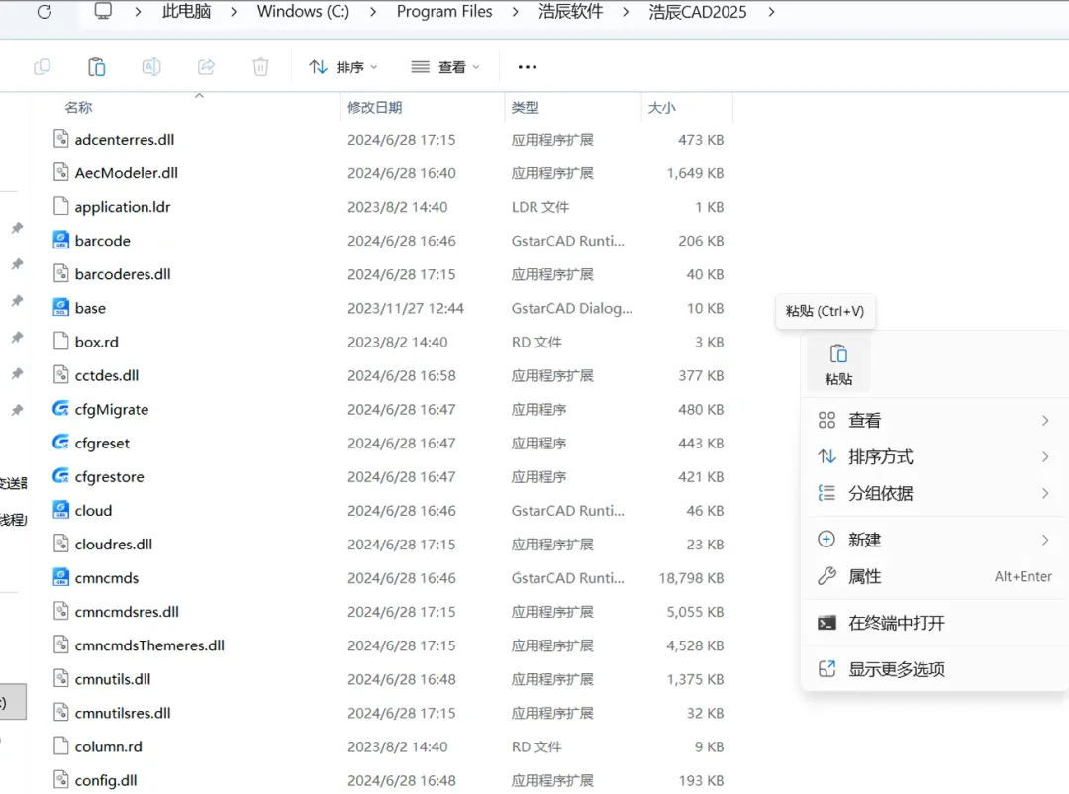Click the rename icon in the toolbar
Viewport: 1069px width, 794px height.
(x=151, y=67)
